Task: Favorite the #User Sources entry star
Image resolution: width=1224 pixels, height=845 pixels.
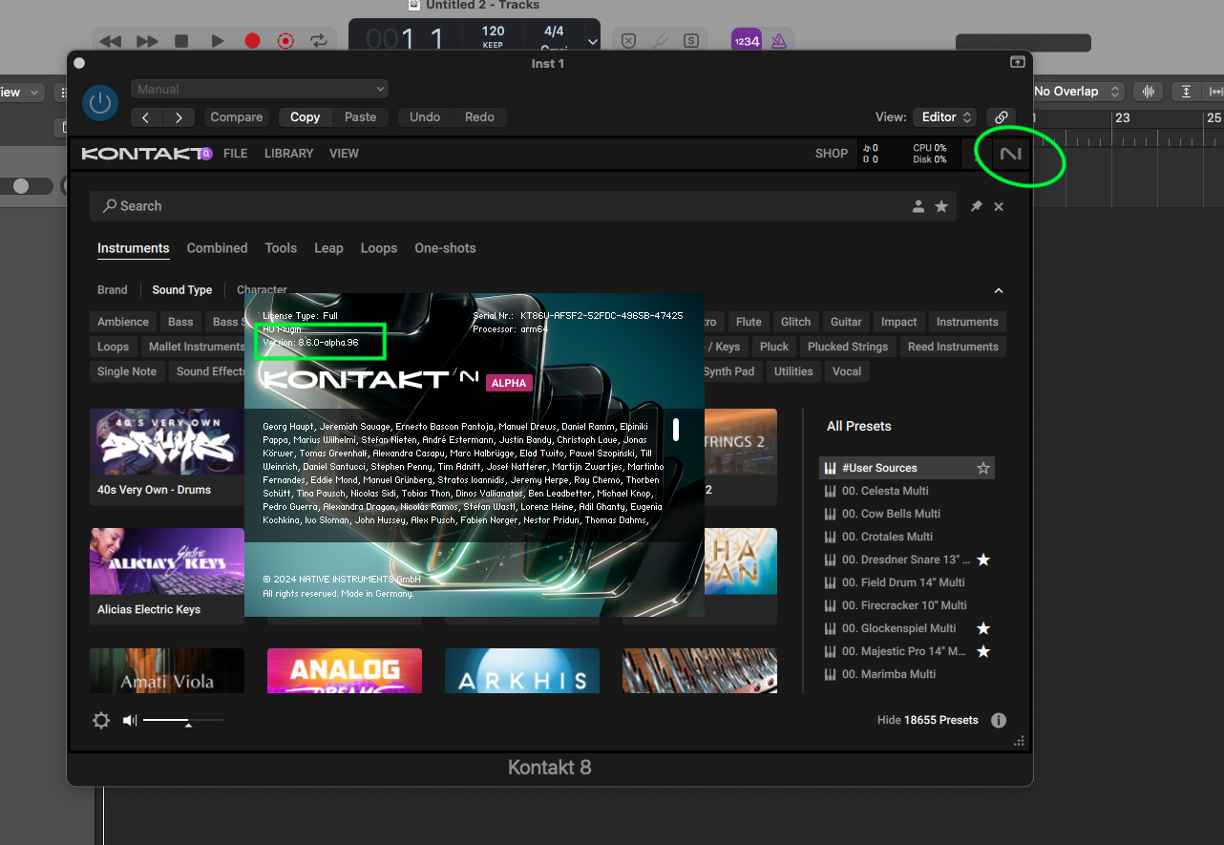Action: (x=982, y=468)
